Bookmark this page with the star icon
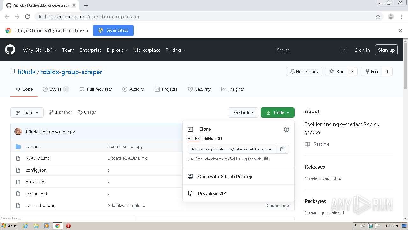Viewport: 408px width, 230px height. (x=378, y=17)
